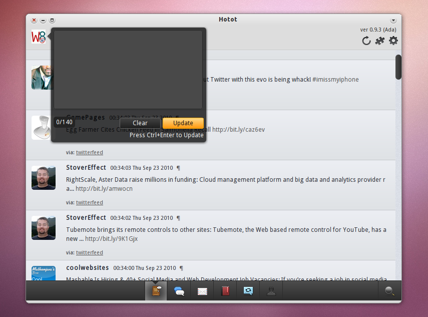Click the timeline vertical scrollbar handle
The image size is (428, 317).
(398, 67)
